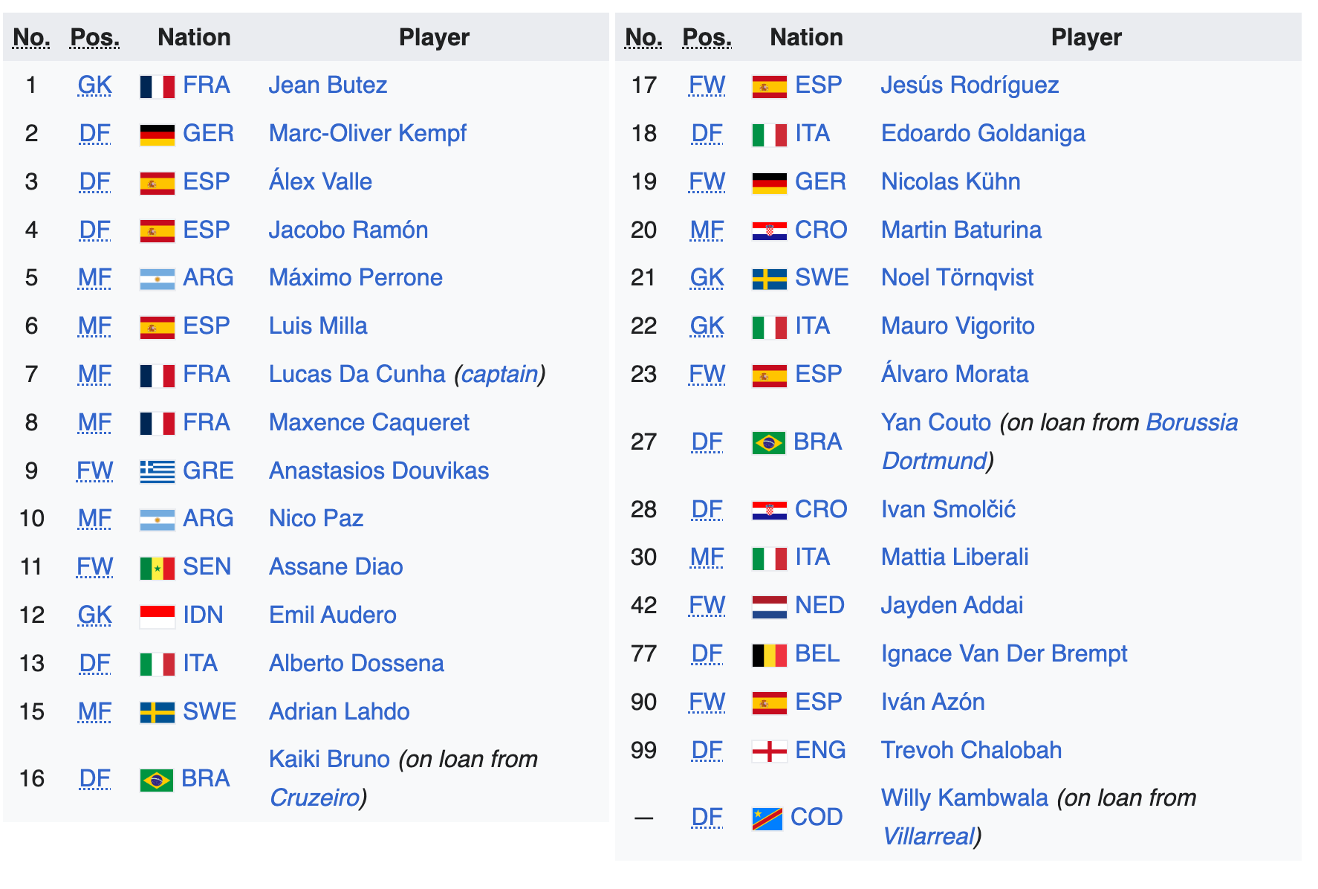Click the German flag in Nicolas Kühn's row

[770, 183]
